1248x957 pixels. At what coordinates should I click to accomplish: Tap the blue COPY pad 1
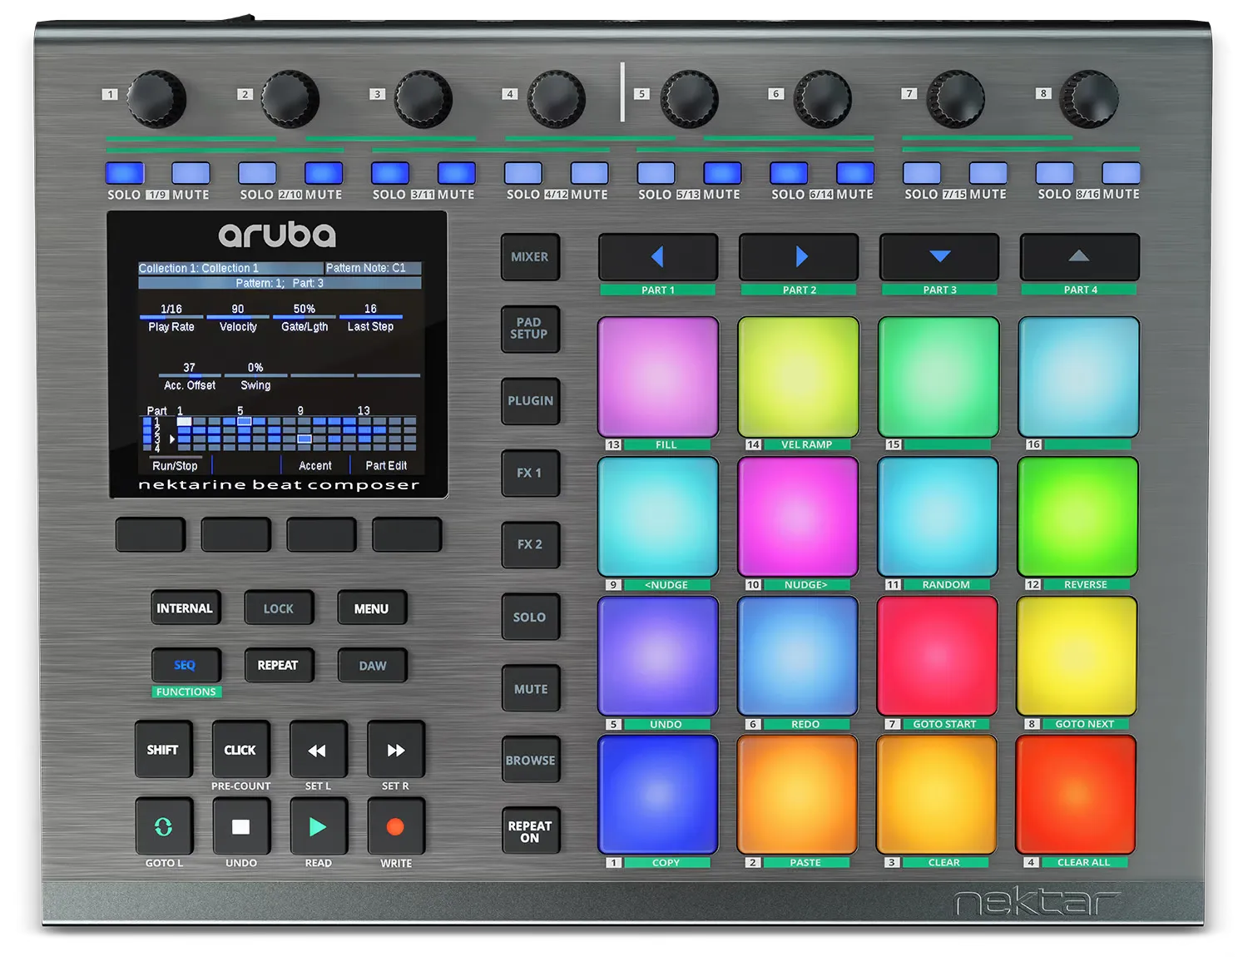click(x=658, y=795)
